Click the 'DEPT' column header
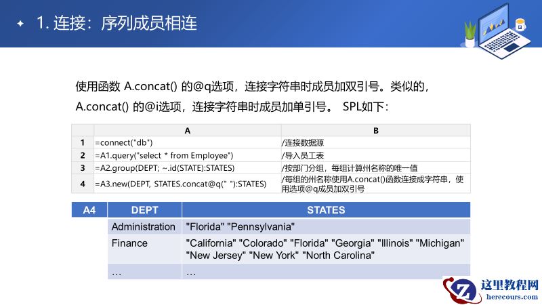The image size is (542, 305). 144,210
